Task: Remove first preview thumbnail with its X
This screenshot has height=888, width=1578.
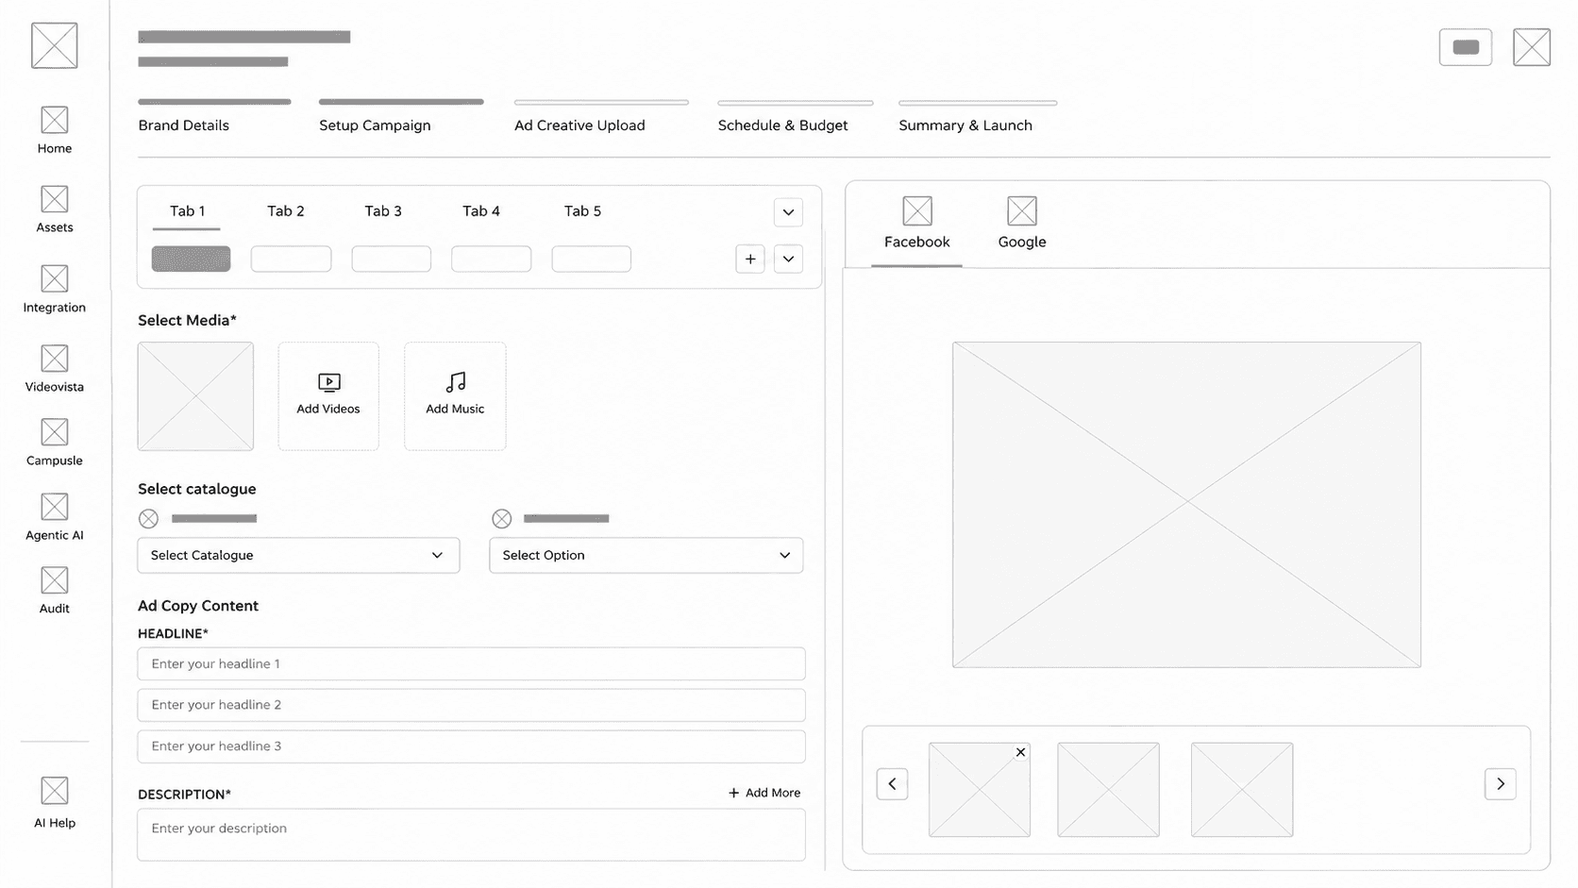Action: (1020, 752)
